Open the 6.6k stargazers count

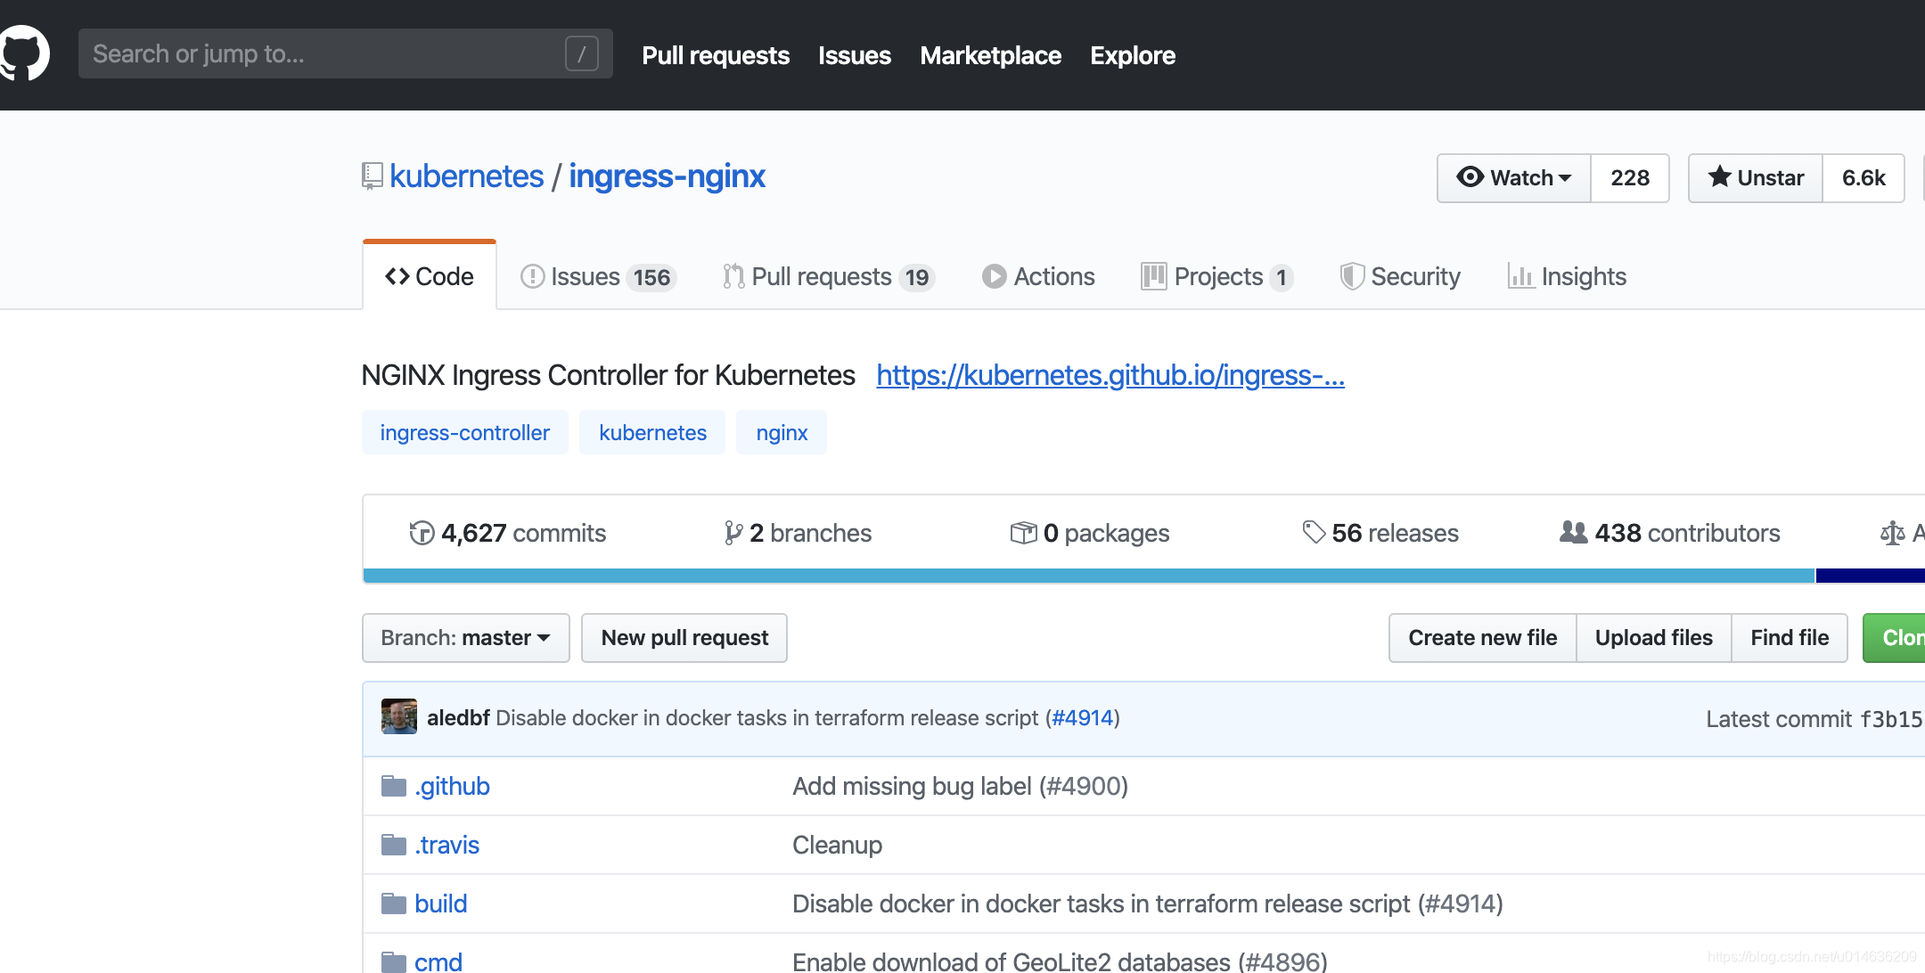1864,178
